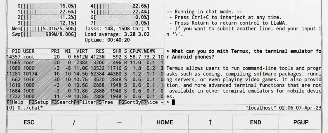Click the "Termux allows users to run" answer line
This screenshot has width=328, height=133.
point(244,68)
